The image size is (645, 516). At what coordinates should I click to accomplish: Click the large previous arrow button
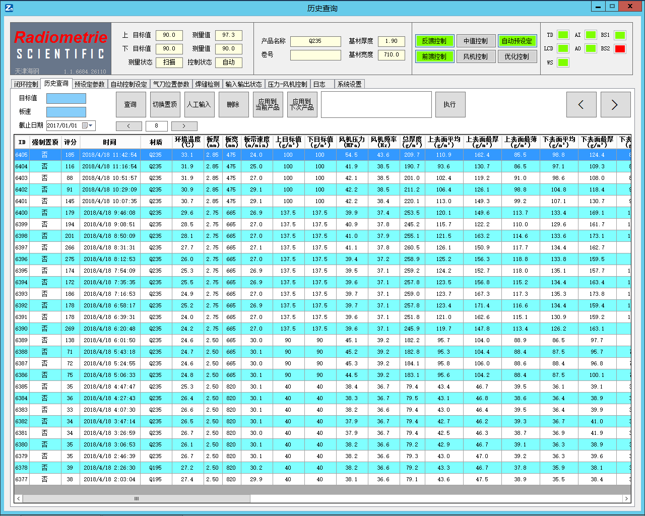[x=581, y=104]
